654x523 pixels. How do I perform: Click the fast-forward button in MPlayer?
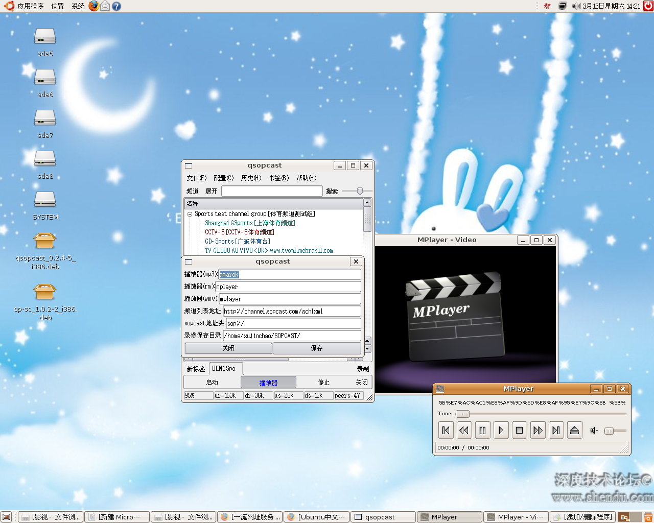pos(538,430)
